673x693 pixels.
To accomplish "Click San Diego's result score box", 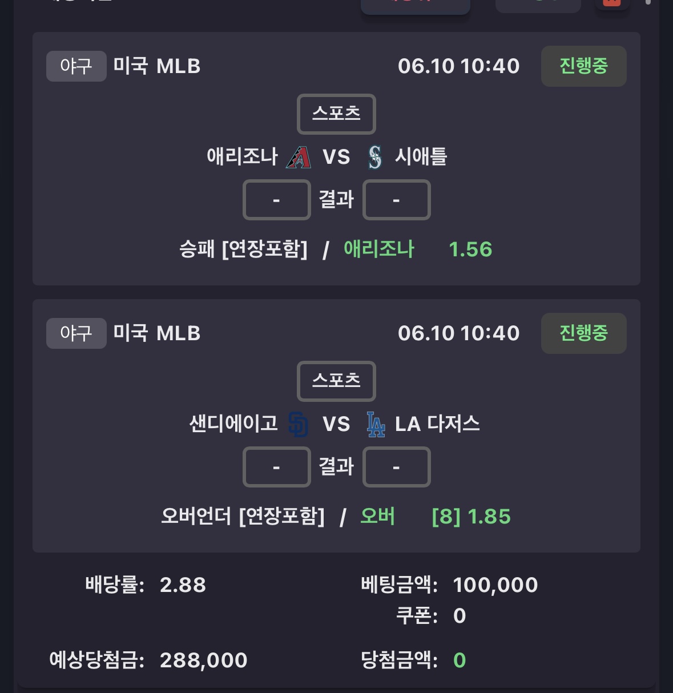I will (277, 467).
